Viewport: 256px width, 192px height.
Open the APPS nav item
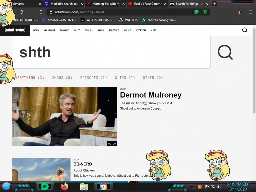[x=154, y=30]
